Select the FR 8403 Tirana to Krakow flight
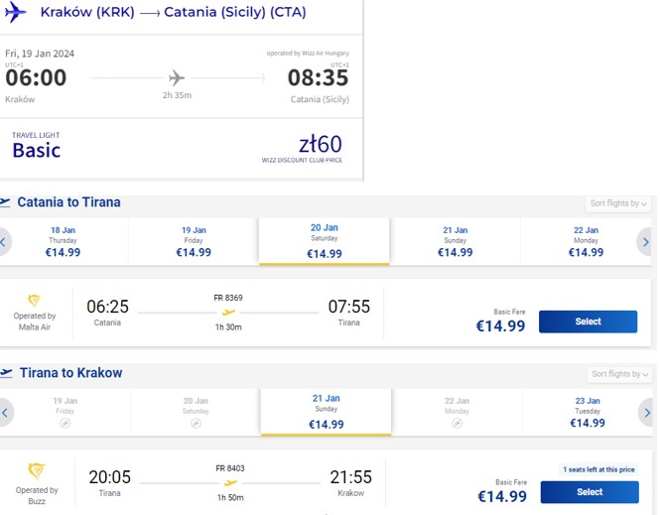 tap(590, 492)
